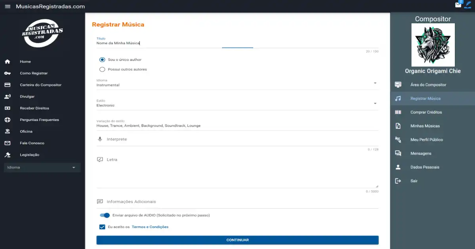Screen dimensions: 475x249
Task: Click the mail notification icon
Action: [458, 5]
